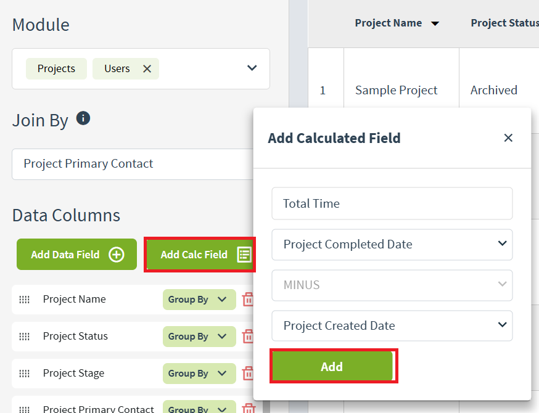
Task: Click the Add Data Field button
Action: click(x=76, y=255)
